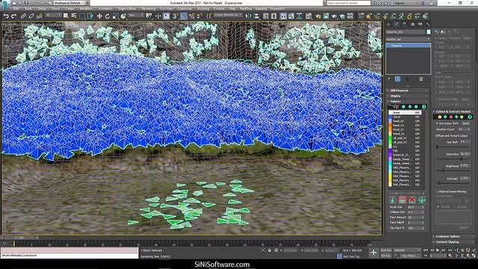This screenshot has height=269, width=478.
Task: Open Render Setup teapot icon
Action: tap(318, 16)
